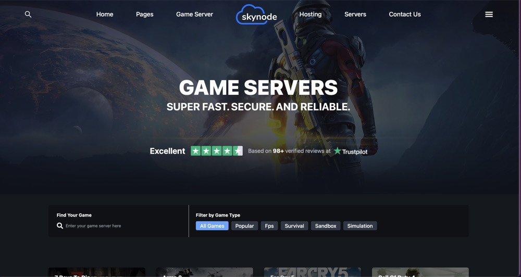This screenshot has height=277, width=521.
Task: Open the Pages menu item
Action: pyautogui.click(x=144, y=14)
